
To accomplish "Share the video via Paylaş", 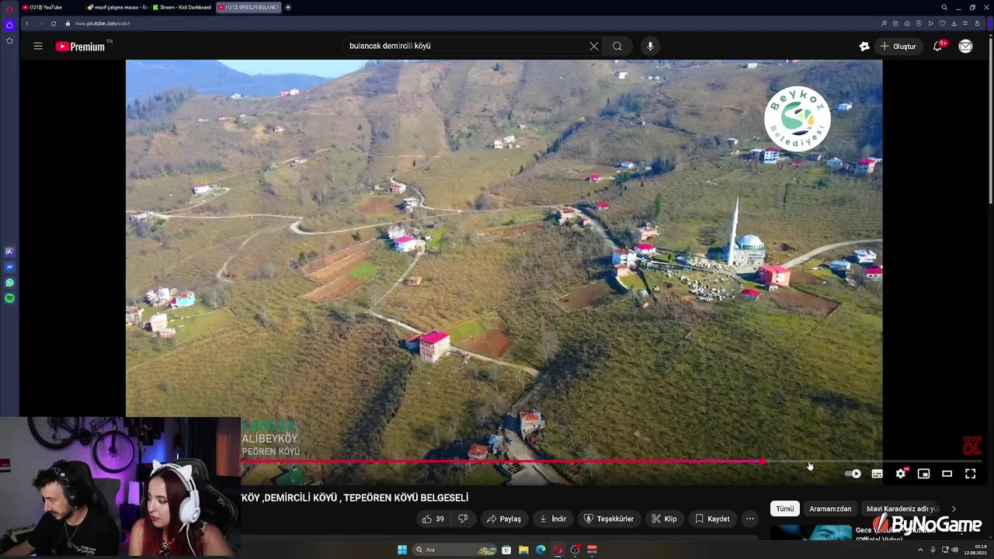I will coord(503,519).
